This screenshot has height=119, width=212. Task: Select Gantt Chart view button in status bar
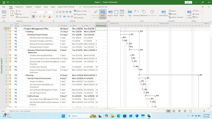click(168, 111)
